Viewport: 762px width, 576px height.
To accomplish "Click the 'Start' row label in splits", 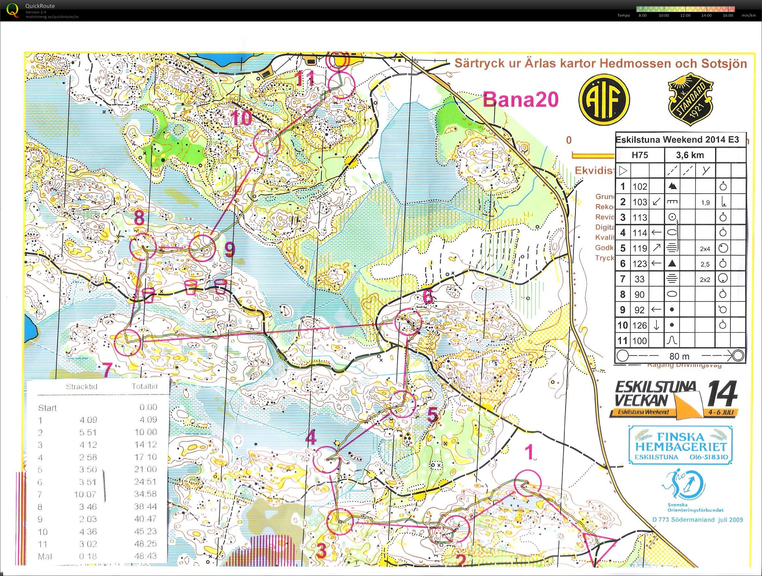I will 47,408.
